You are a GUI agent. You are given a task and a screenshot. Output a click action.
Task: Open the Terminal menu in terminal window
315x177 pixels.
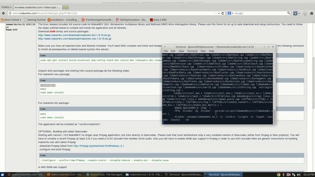[192, 51]
